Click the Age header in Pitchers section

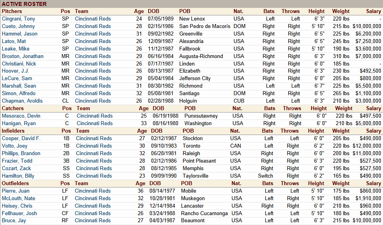coord(138,11)
